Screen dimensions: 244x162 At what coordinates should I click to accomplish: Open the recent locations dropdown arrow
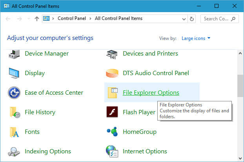coord(29,19)
